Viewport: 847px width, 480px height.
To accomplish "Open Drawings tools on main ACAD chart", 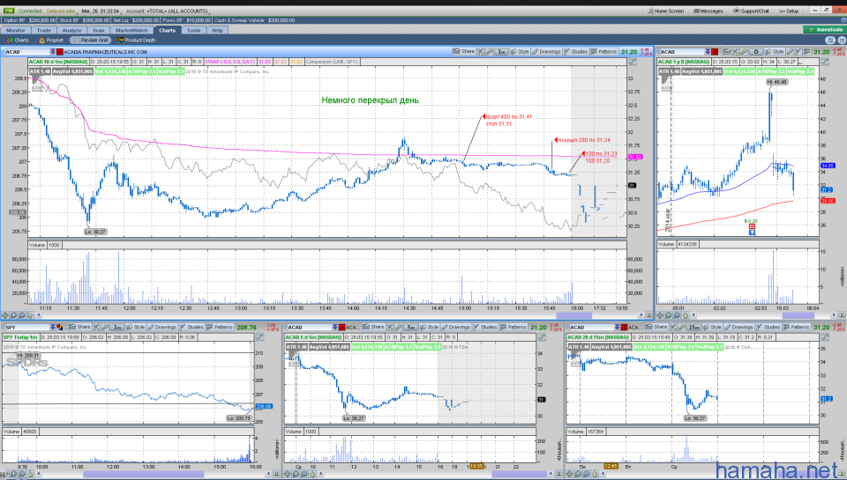I will [x=546, y=51].
